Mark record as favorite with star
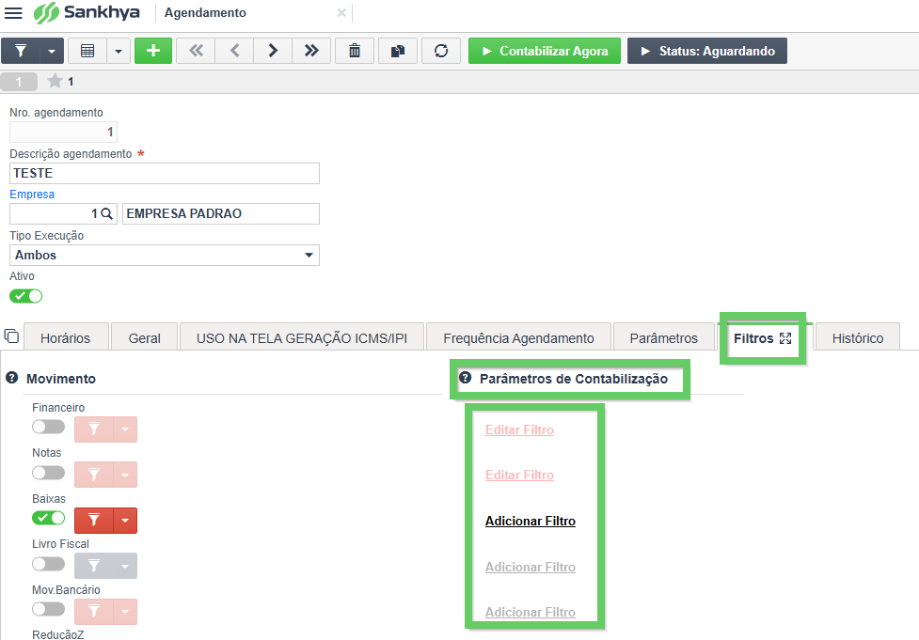Screen dimensions: 919x640 coord(55,81)
